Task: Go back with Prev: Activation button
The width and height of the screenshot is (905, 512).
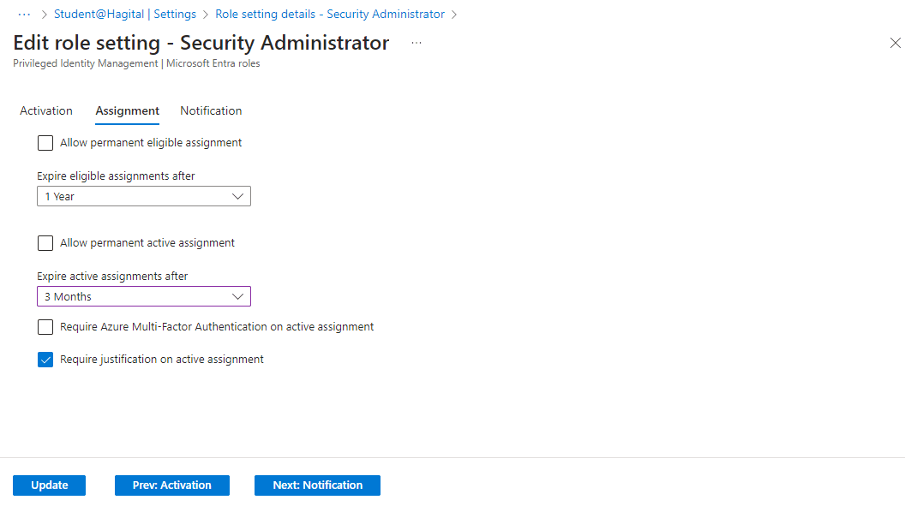Action: (x=171, y=485)
